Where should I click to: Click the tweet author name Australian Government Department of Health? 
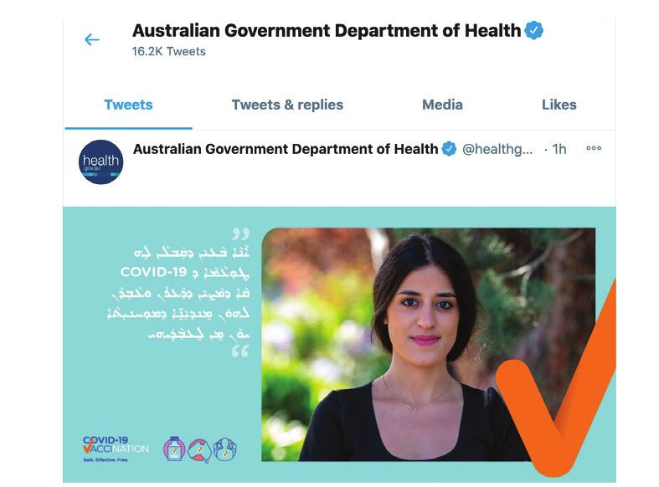[286, 149]
